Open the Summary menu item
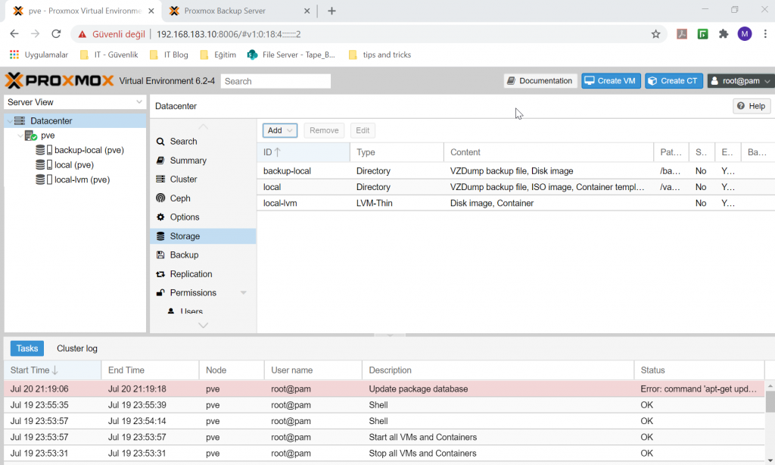Screen dimensions: 775x465 (x=203, y=161)
